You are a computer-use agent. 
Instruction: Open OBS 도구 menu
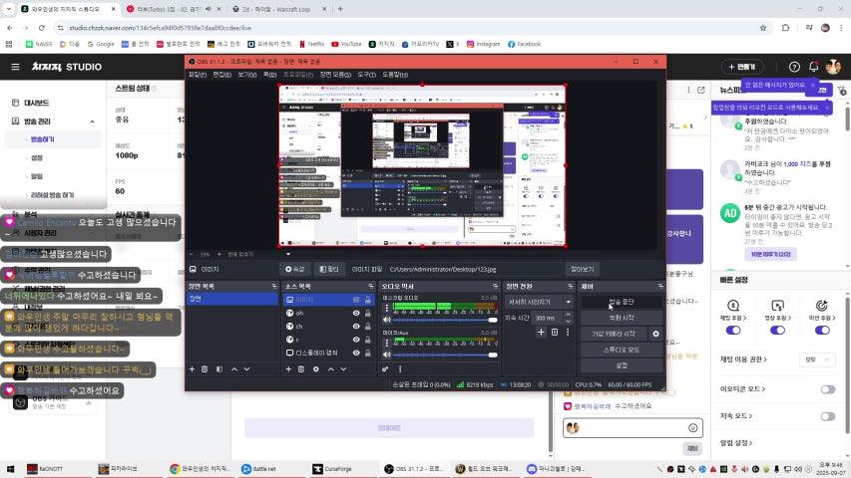[x=366, y=75]
